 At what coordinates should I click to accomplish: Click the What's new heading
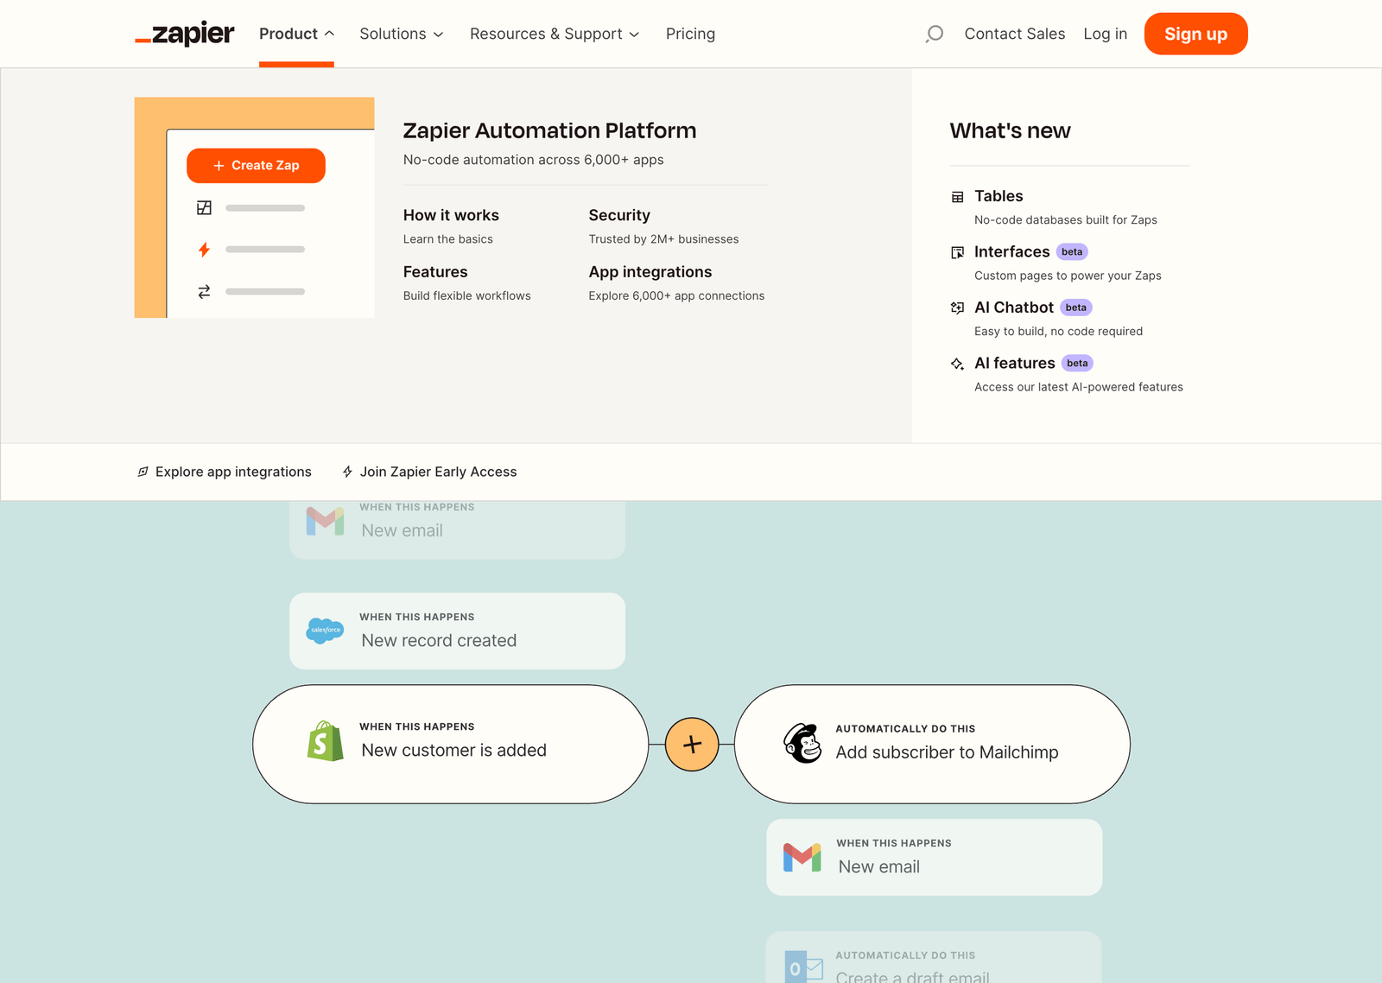(1010, 130)
